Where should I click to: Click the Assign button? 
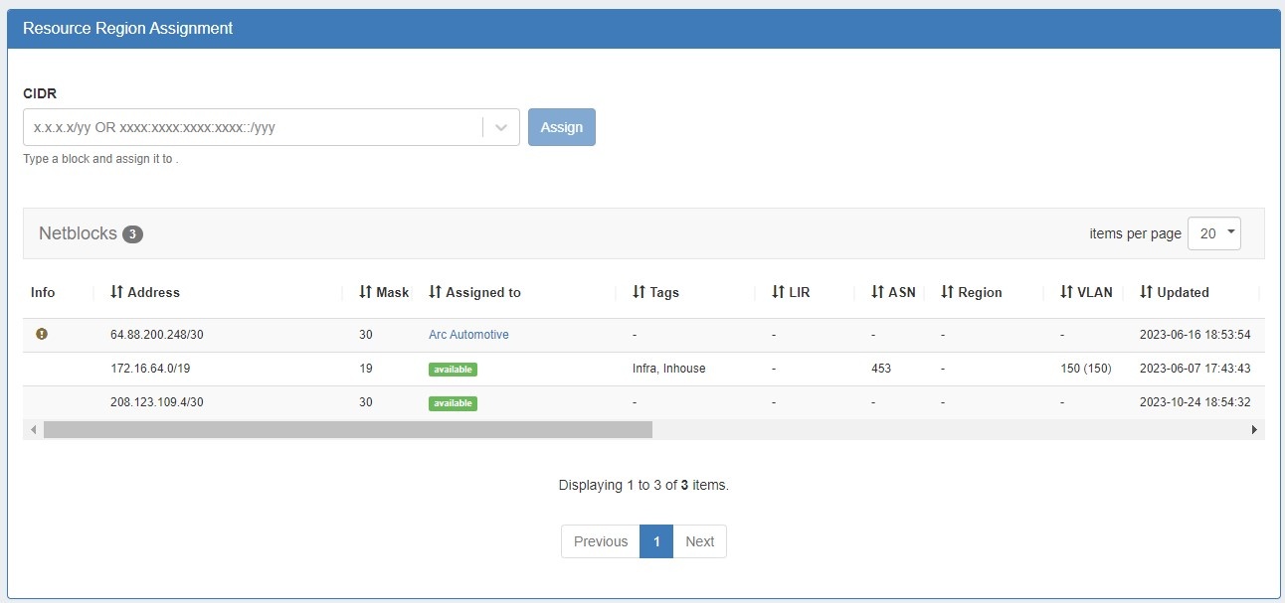(562, 127)
